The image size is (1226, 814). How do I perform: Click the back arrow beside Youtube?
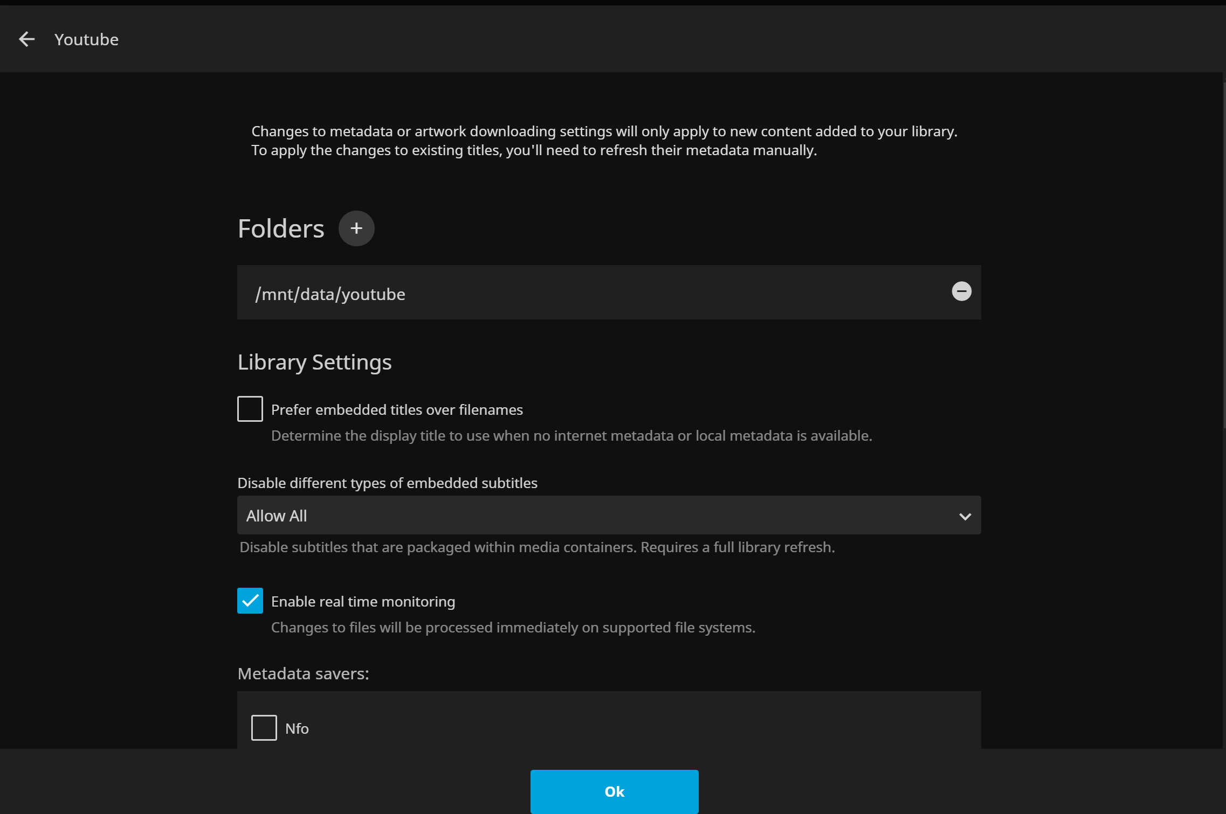(x=26, y=39)
